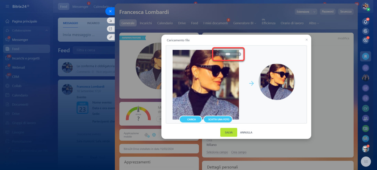This screenshot has height=170, width=377.
Task: Open the Webmail icon in left sidebar
Action: tap(7, 68)
